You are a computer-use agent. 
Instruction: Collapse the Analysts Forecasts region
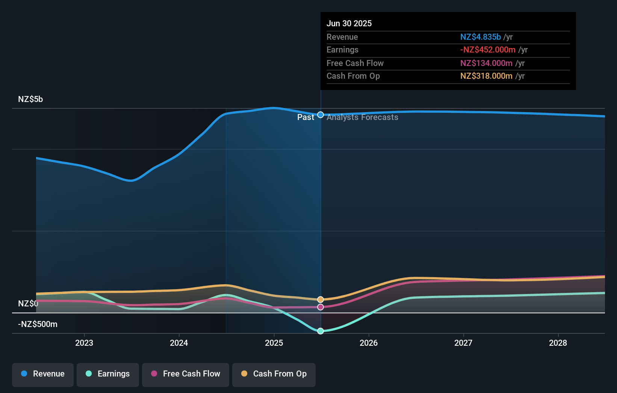362,117
